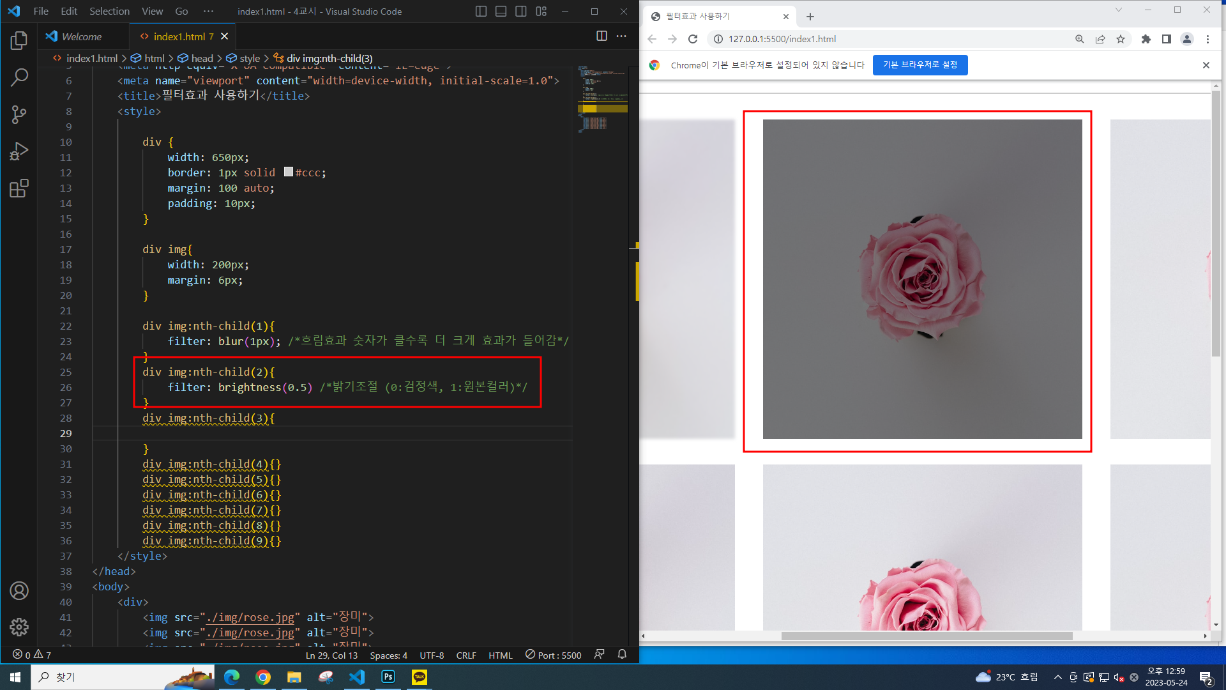Switch to the Welcome tab

tap(82, 36)
